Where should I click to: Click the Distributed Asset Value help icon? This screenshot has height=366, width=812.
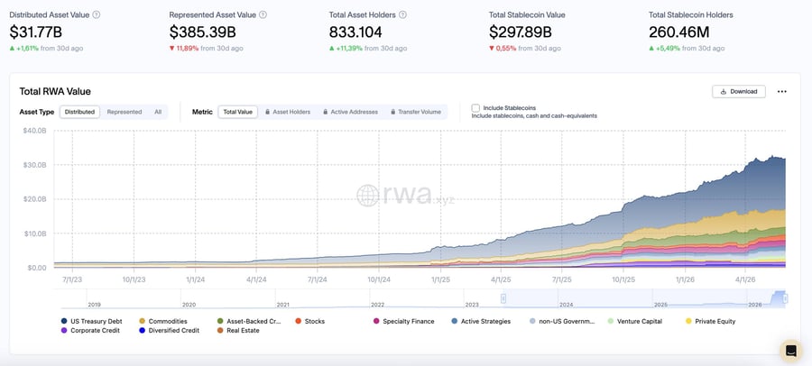97,15
